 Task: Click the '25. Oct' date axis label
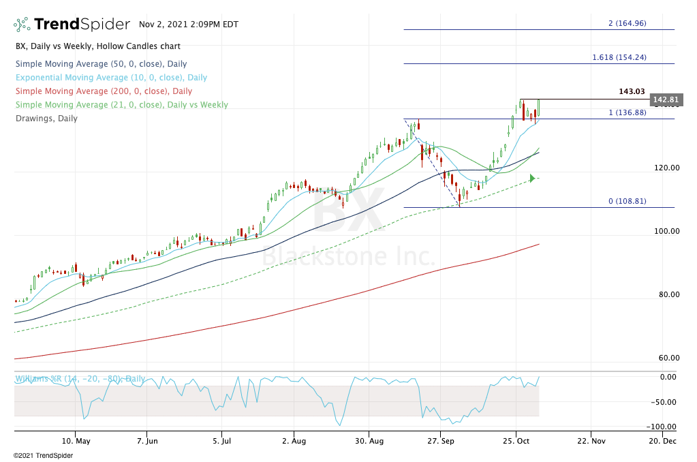pos(516,441)
